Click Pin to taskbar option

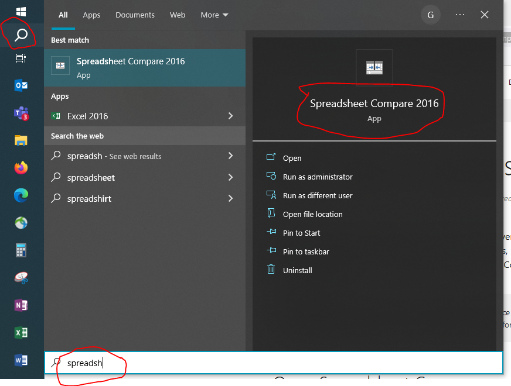coord(306,251)
